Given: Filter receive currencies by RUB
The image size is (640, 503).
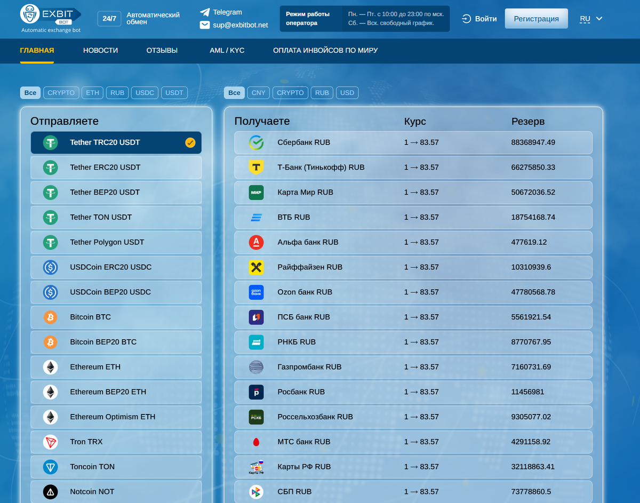Looking at the screenshot, I should (x=322, y=93).
